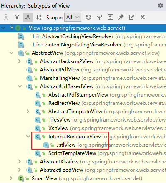Expand the AbstractXlsView node

pyautogui.click(x=20, y=162)
